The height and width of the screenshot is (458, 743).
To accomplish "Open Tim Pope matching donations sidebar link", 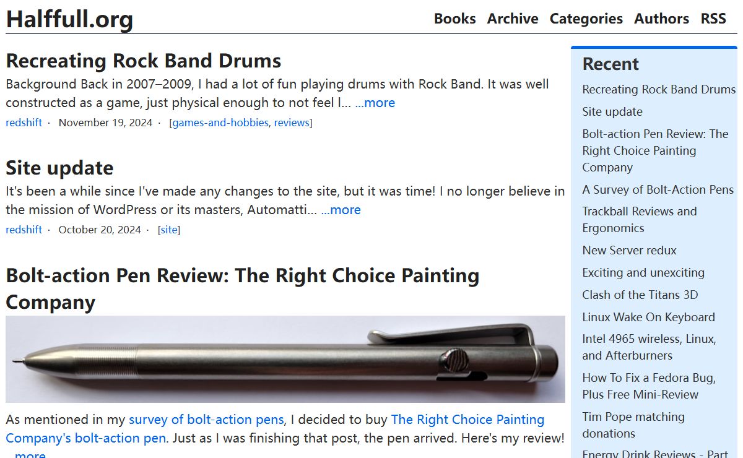I will click(x=633, y=425).
